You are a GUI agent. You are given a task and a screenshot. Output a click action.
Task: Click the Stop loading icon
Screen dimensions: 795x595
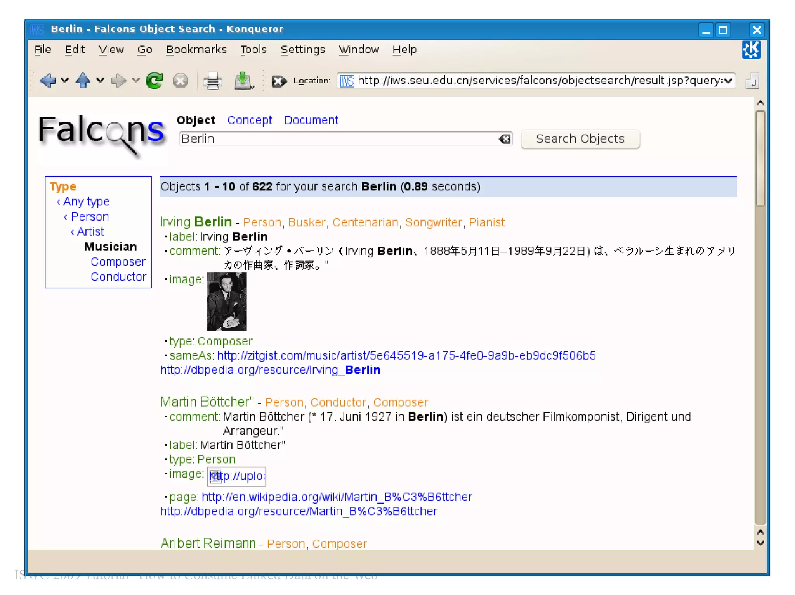(180, 81)
